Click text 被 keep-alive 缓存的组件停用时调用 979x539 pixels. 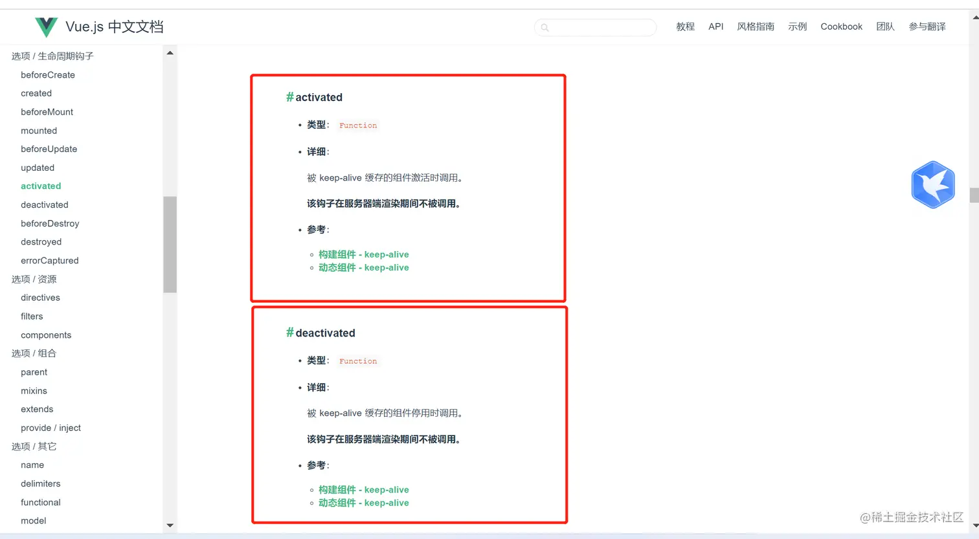point(385,413)
